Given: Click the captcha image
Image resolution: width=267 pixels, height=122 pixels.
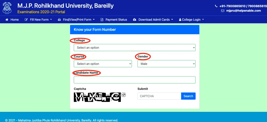Looking at the screenshot, I should pyautogui.click(x=98, y=97).
